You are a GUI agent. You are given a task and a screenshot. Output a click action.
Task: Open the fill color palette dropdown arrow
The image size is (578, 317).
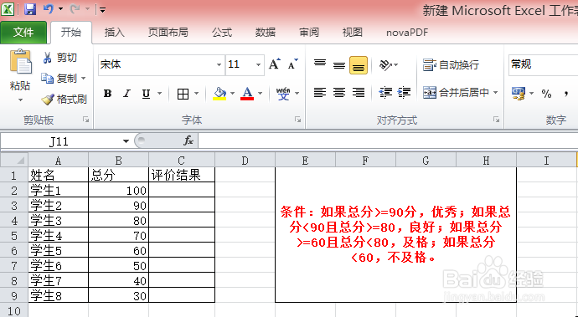233,94
